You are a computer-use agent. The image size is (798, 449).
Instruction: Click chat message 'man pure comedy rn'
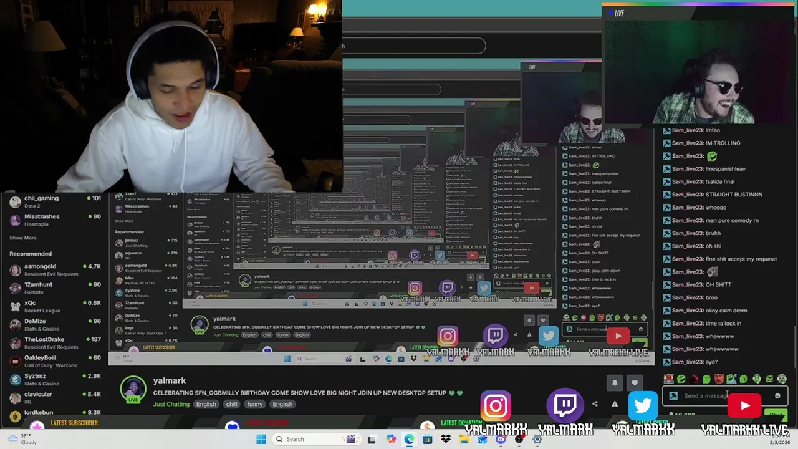[x=732, y=220]
